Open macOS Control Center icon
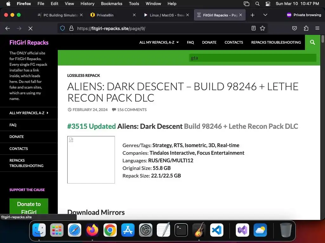 (268, 4)
